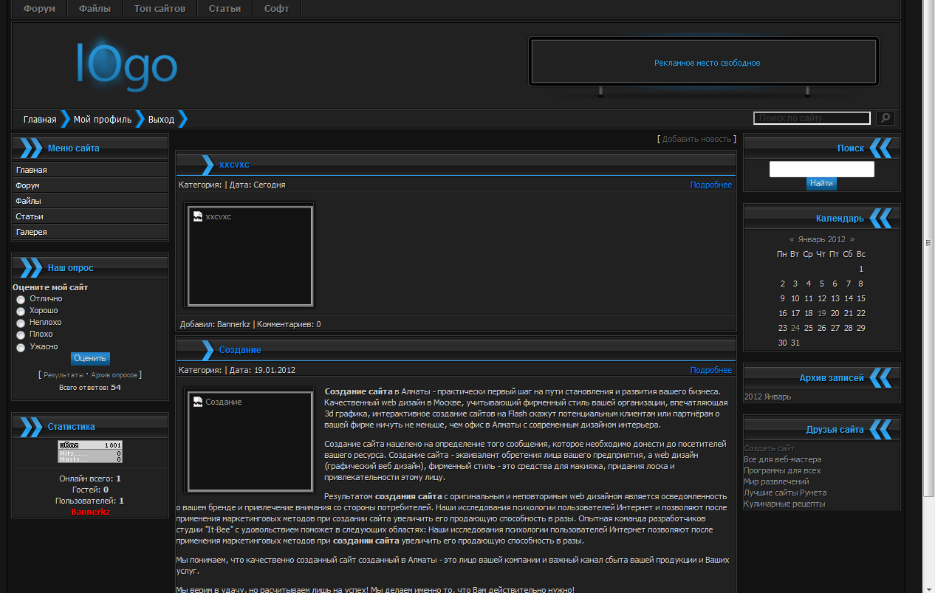
Task: Click the Поиск по сайту input field
Action: click(x=812, y=118)
